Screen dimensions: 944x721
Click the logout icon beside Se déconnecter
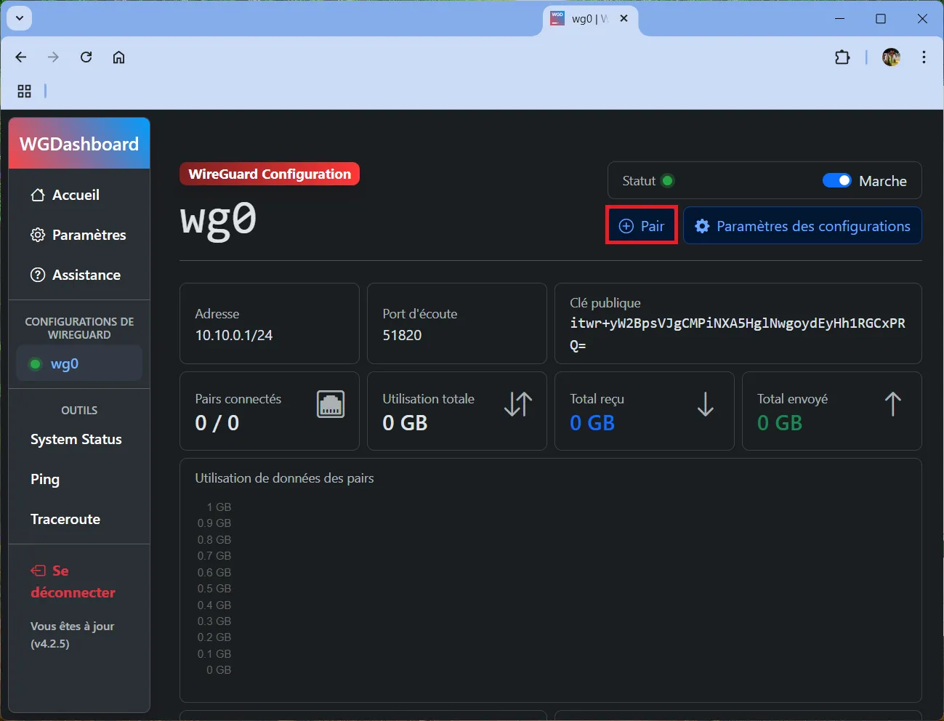[x=38, y=571]
